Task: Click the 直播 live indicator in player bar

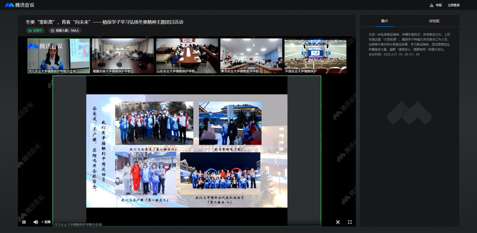Action: (x=46, y=222)
